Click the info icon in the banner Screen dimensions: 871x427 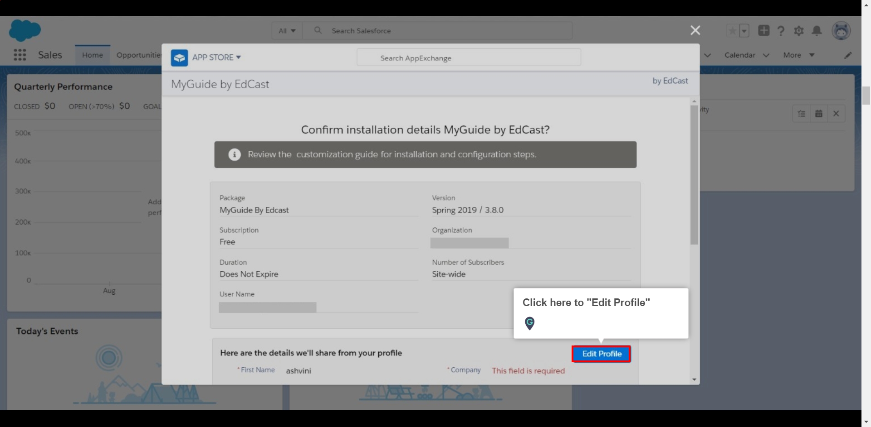coord(234,154)
